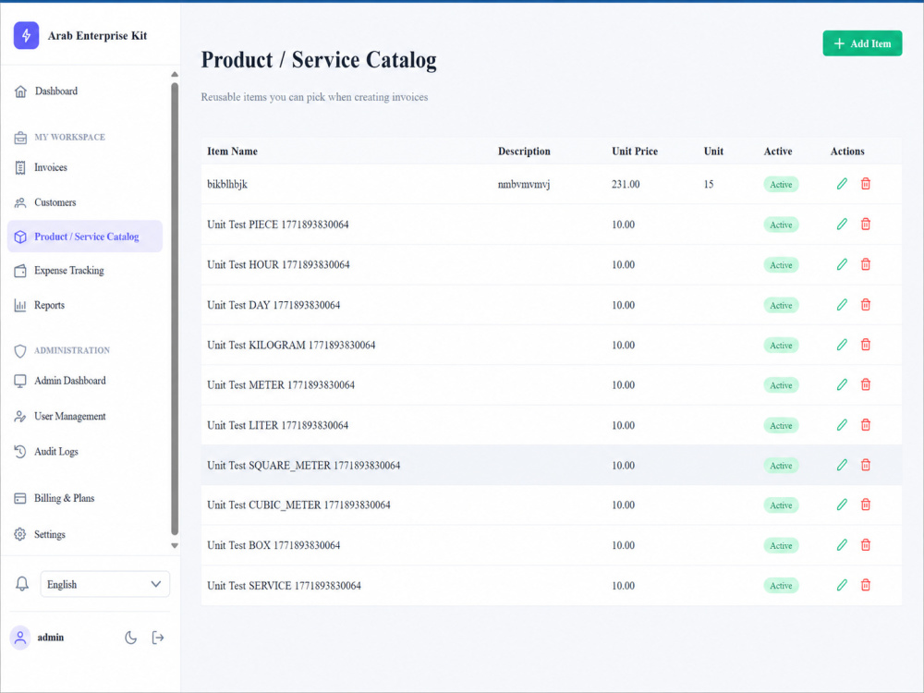
Task: Edit the bikblhbjk item with pencil icon
Action: pyautogui.click(x=842, y=184)
